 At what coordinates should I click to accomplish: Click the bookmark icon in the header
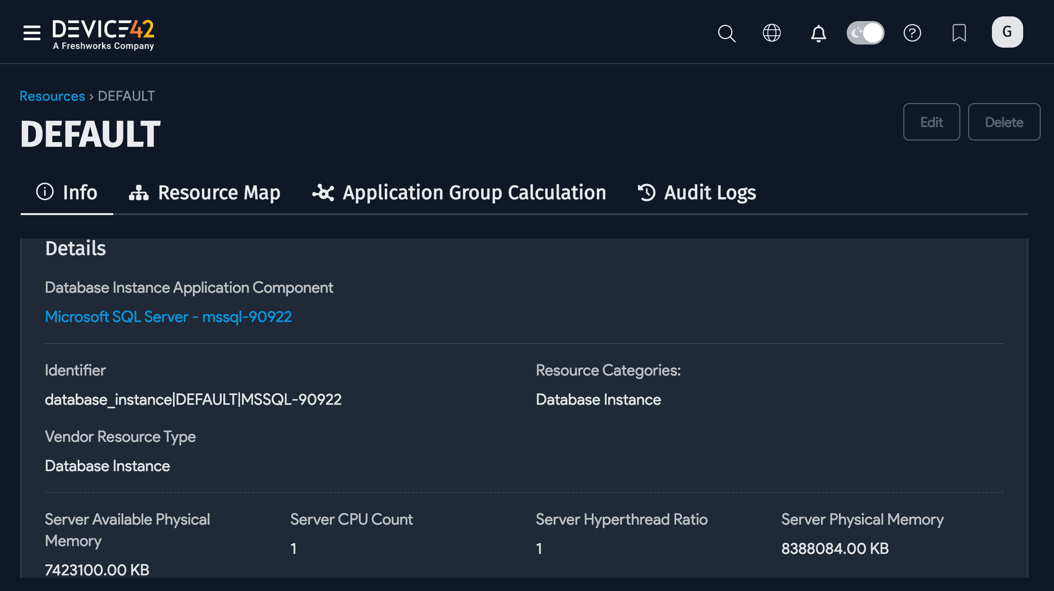[x=960, y=33]
